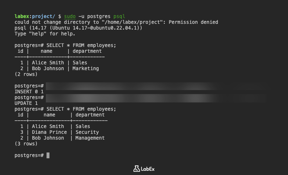Image resolution: width=288 pixels, height=175 pixels.
Task: Click the psql version 14.17 line
Action: 78,28
